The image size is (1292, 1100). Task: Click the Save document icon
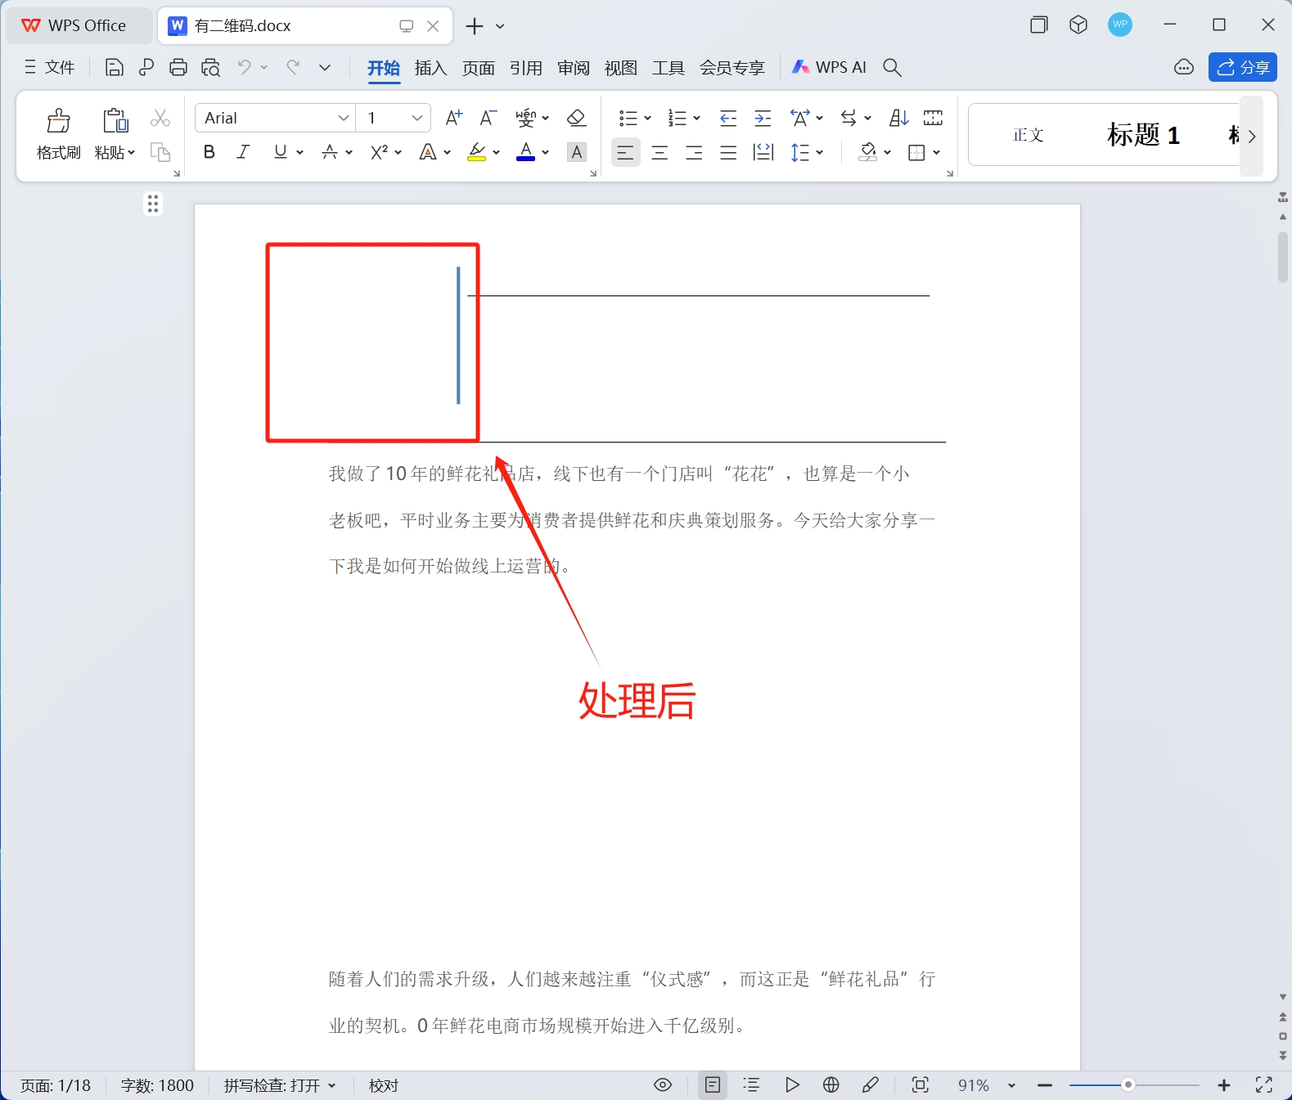click(115, 68)
